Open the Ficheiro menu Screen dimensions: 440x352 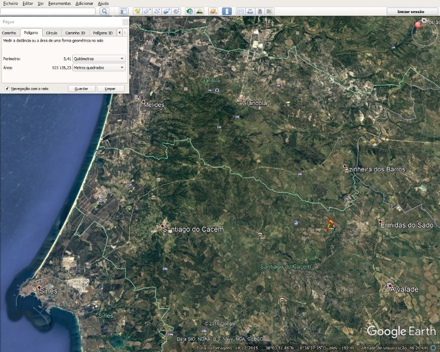[11, 4]
